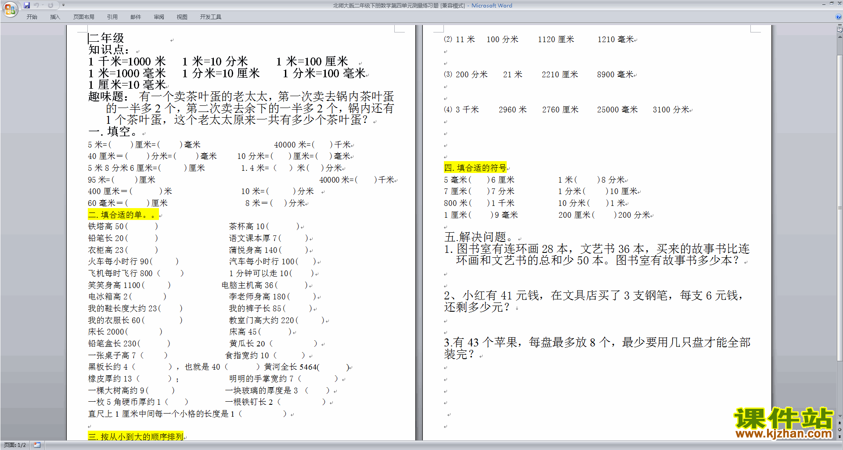Click the comparison 1 分米( )10 厘米

click(598, 191)
